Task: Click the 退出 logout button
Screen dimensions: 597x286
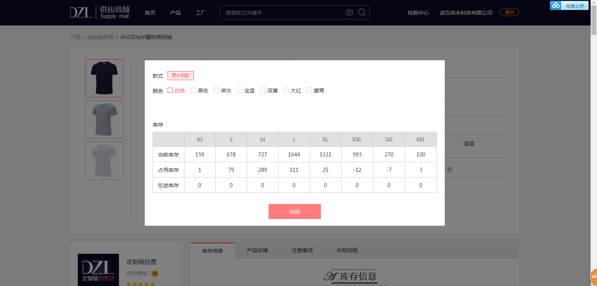Action: click(509, 12)
